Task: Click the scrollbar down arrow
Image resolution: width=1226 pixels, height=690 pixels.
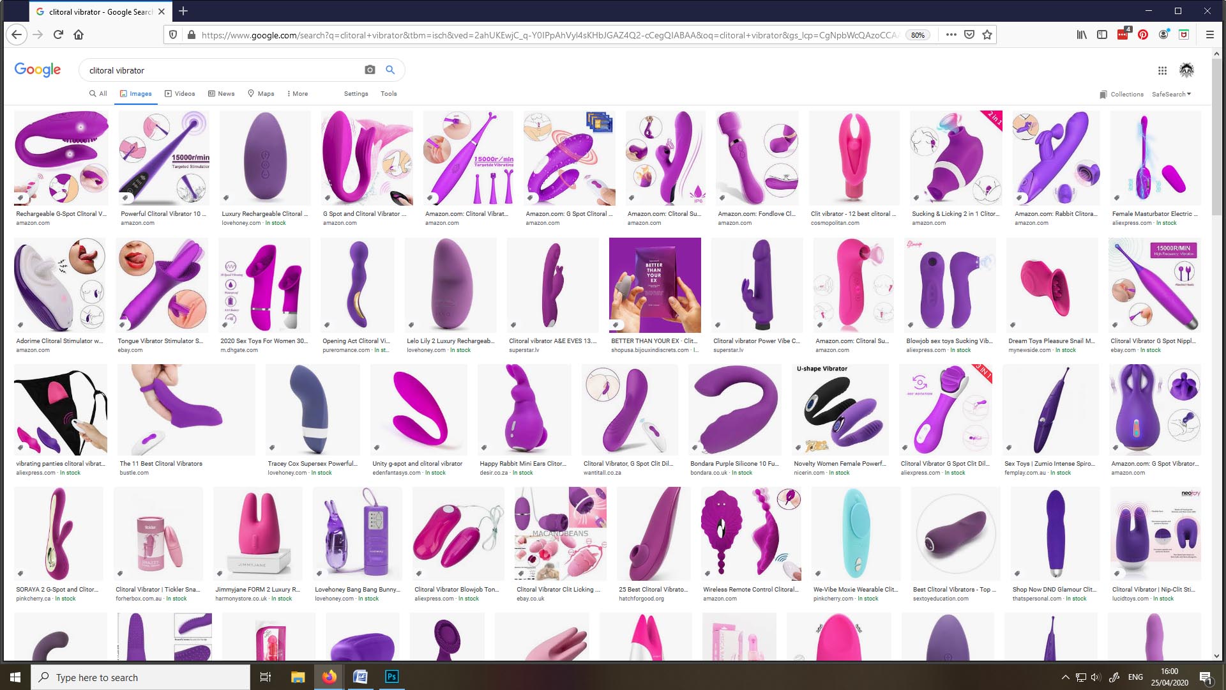Action: click(1216, 655)
